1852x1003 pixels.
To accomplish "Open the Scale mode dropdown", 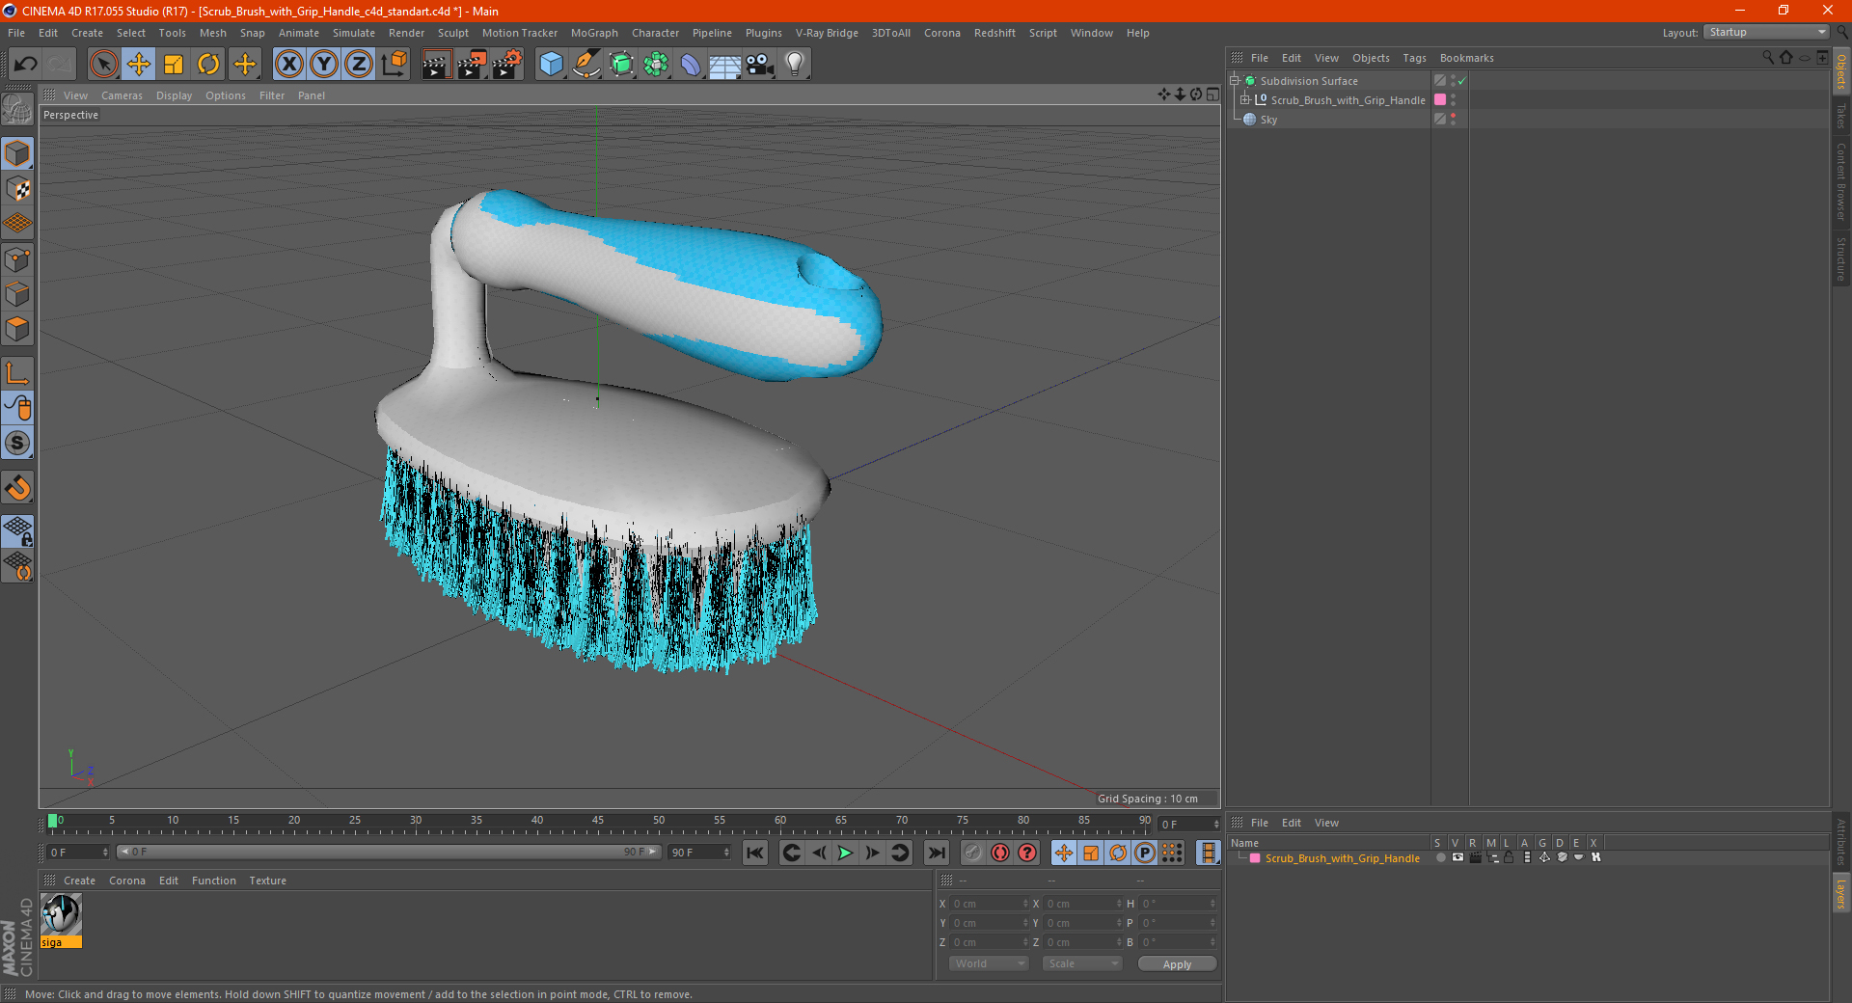I will click(1082, 963).
